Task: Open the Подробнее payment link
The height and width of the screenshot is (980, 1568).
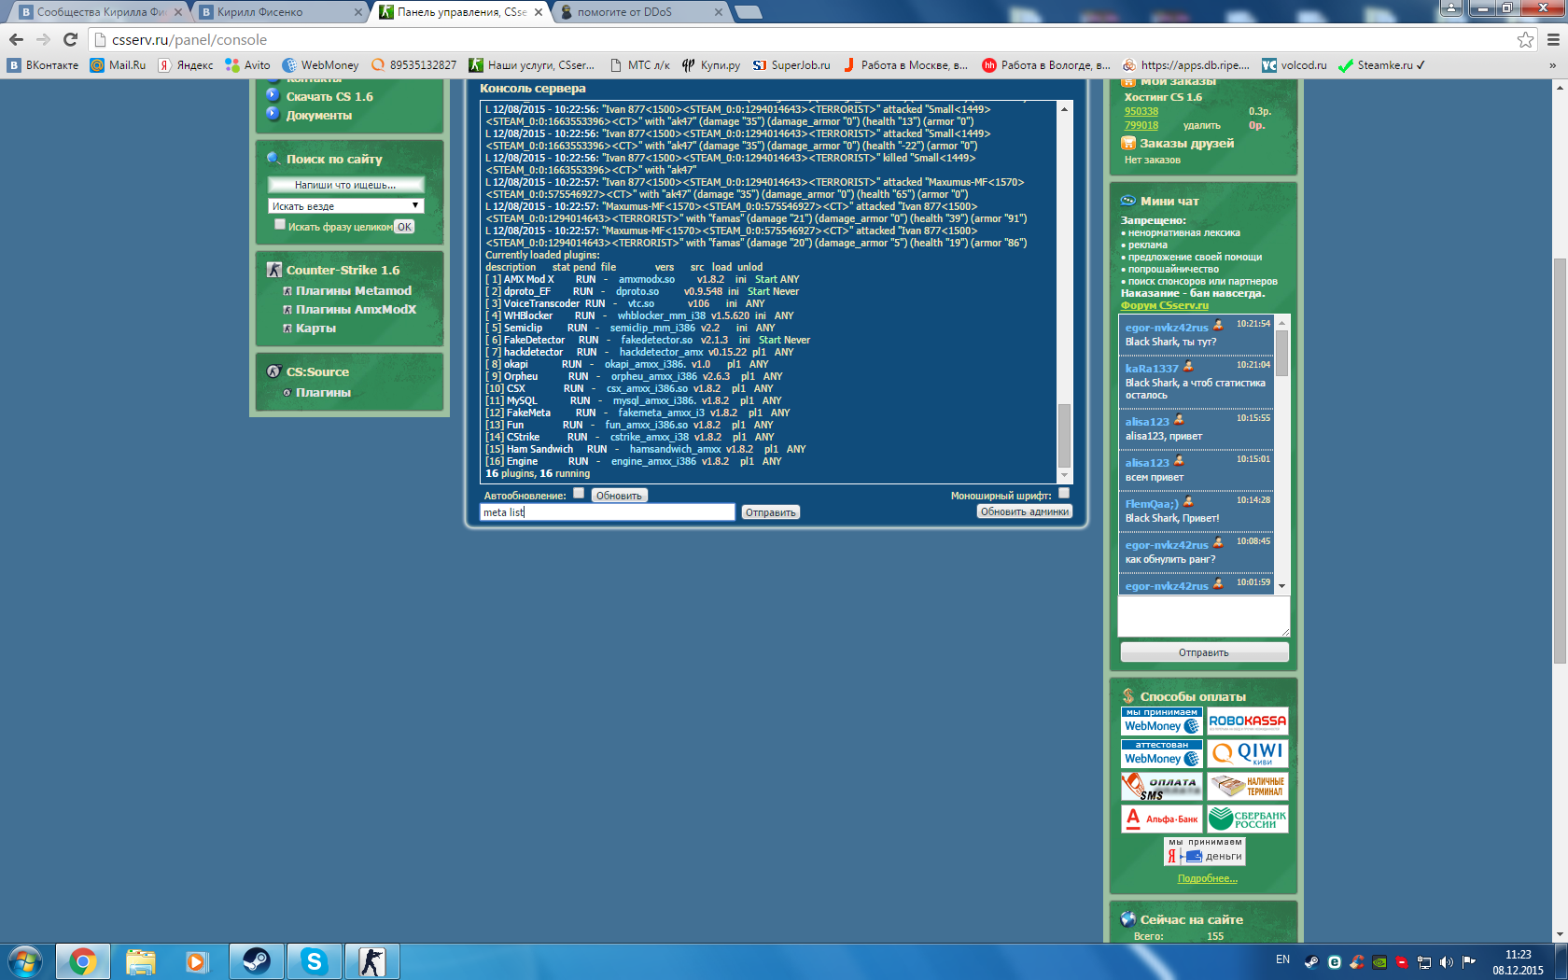Action: (1208, 878)
